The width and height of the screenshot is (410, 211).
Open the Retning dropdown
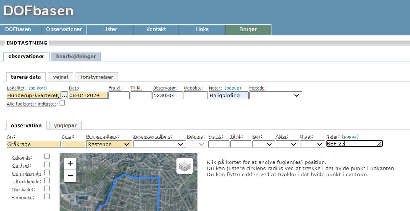(x=197, y=144)
